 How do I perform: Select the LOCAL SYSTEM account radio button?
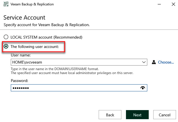6,37
